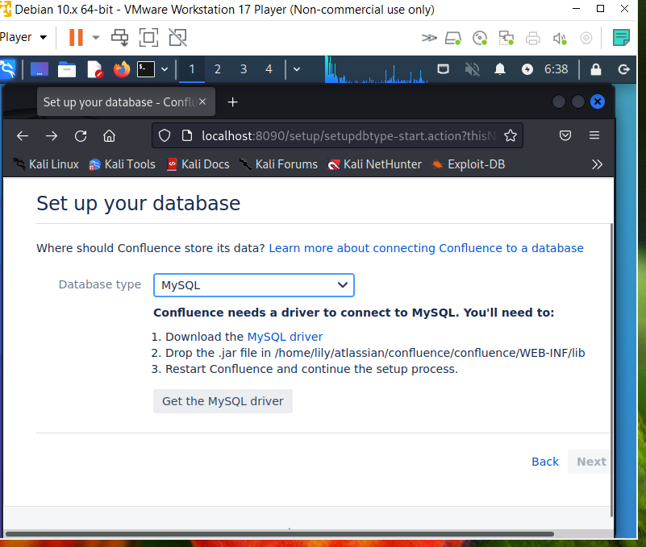
Task: Open Kali Forums bookmark
Action: pyautogui.click(x=278, y=164)
